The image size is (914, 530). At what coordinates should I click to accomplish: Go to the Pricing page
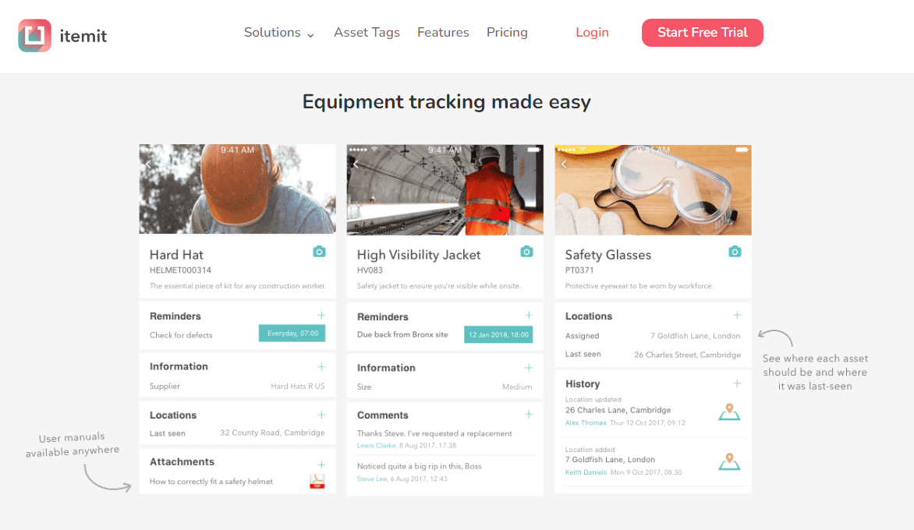tap(507, 33)
